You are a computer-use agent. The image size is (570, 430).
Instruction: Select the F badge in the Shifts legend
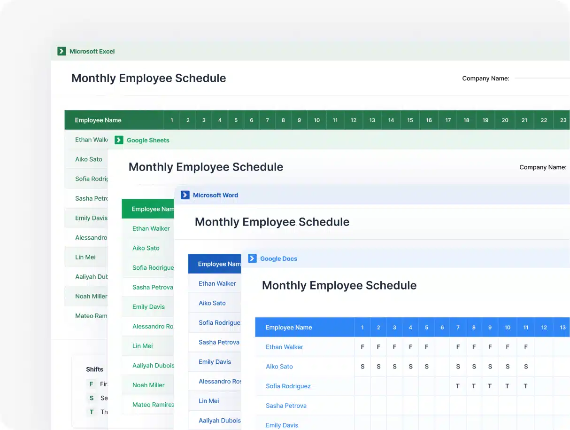click(x=91, y=384)
